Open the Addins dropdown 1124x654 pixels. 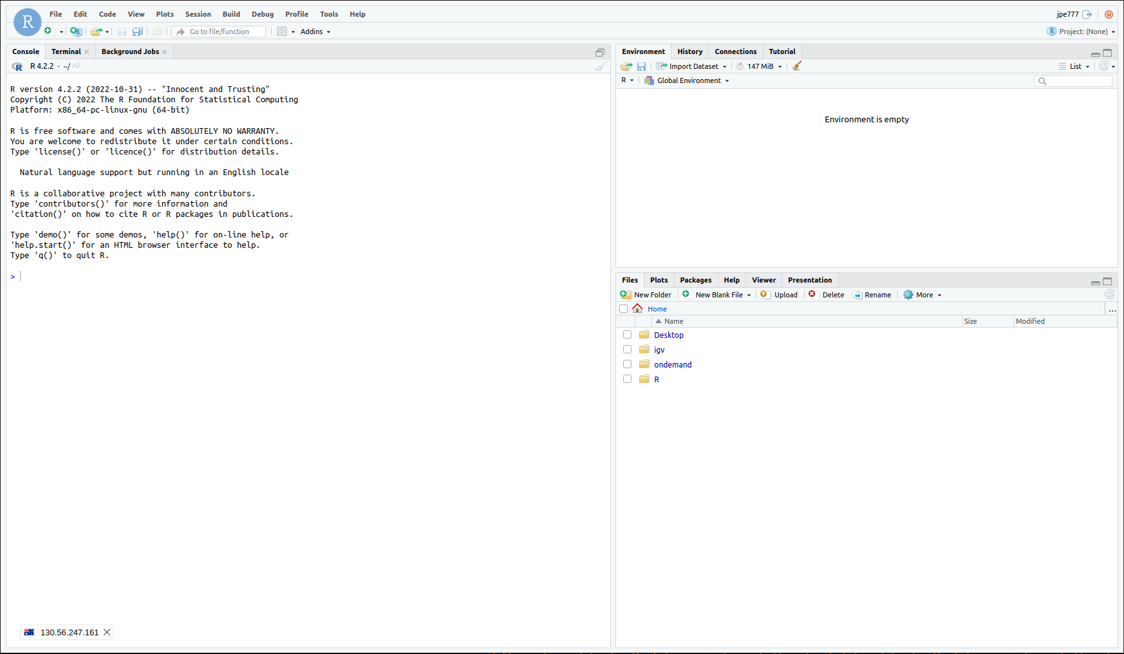click(315, 32)
